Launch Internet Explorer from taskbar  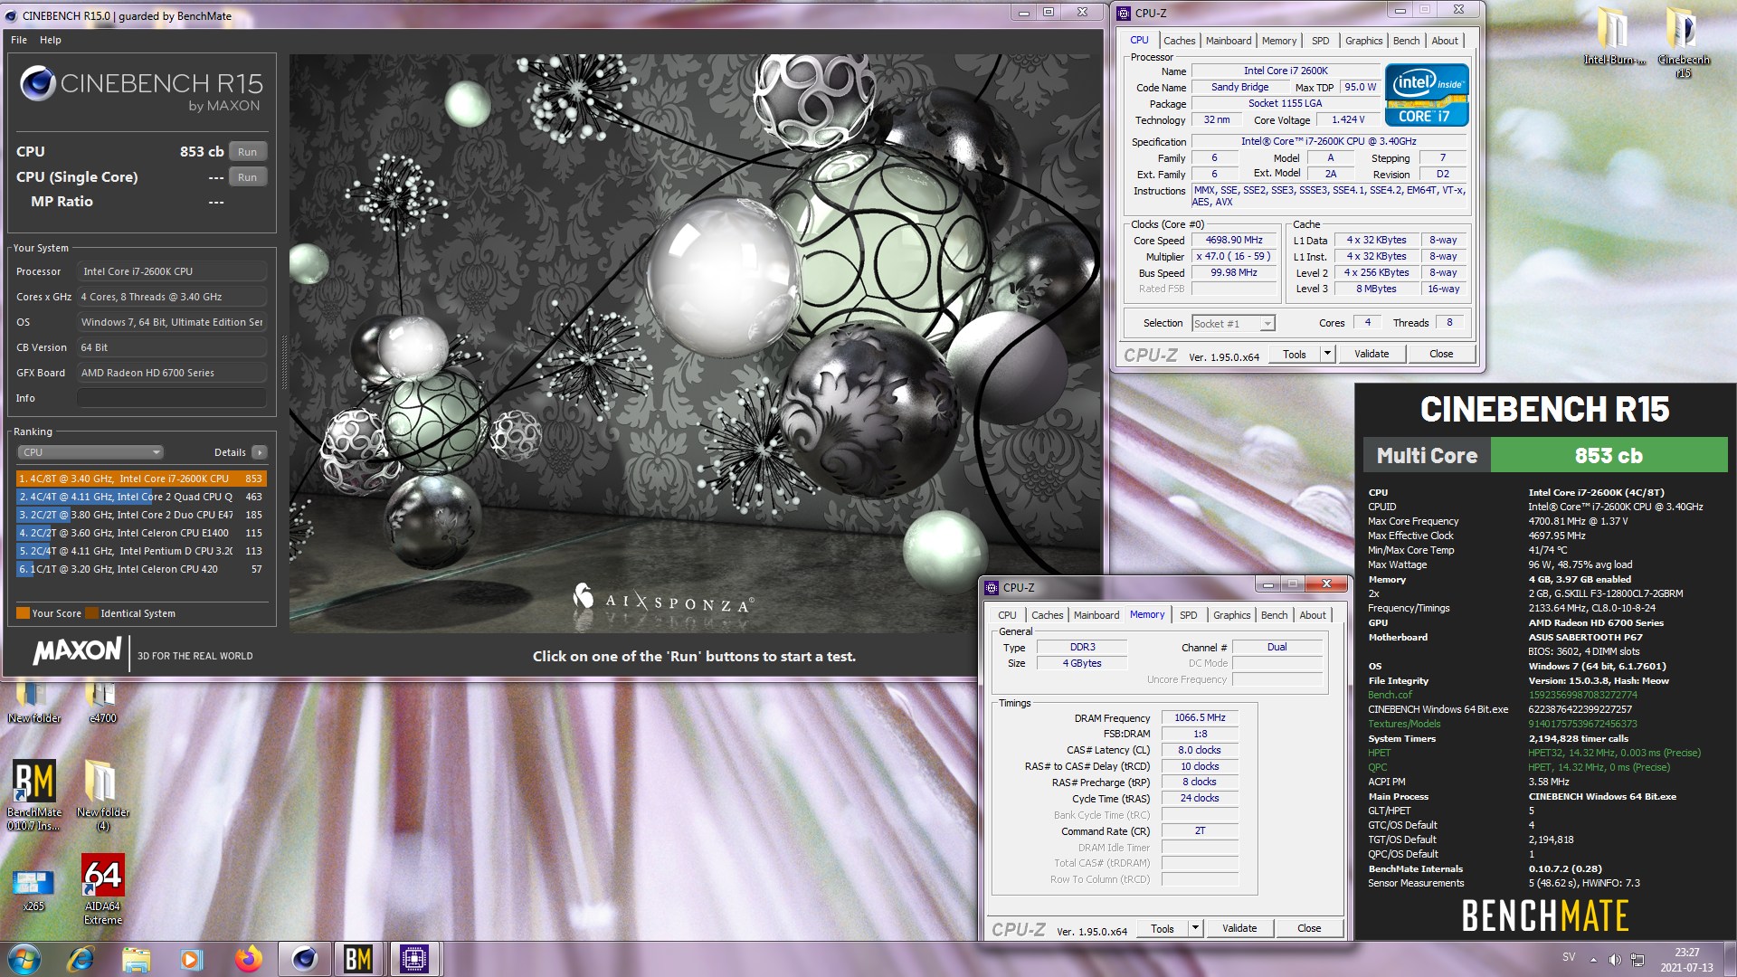81,959
